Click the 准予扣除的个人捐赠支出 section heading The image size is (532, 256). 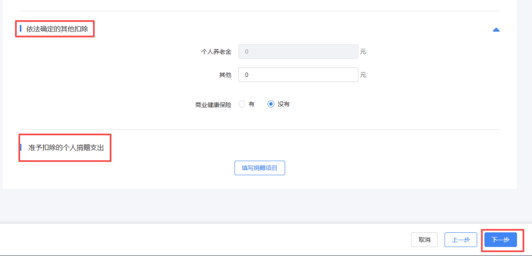pyautogui.click(x=66, y=147)
